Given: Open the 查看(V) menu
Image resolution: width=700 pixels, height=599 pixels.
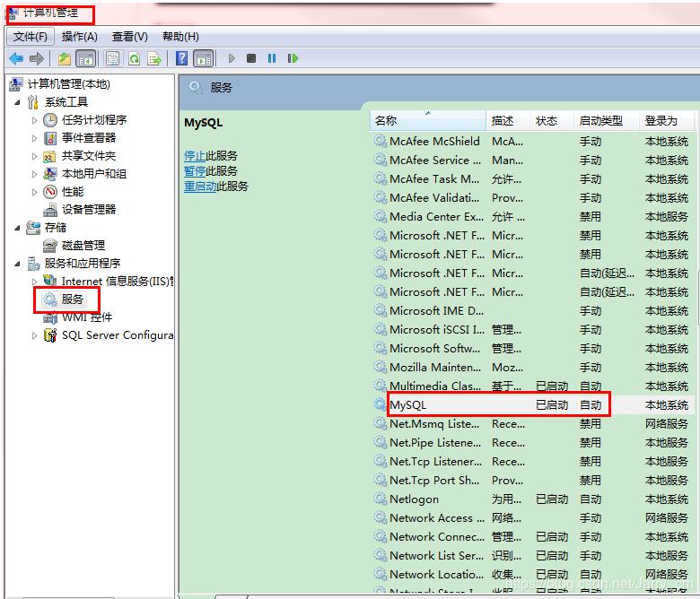Looking at the screenshot, I should tap(130, 37).
